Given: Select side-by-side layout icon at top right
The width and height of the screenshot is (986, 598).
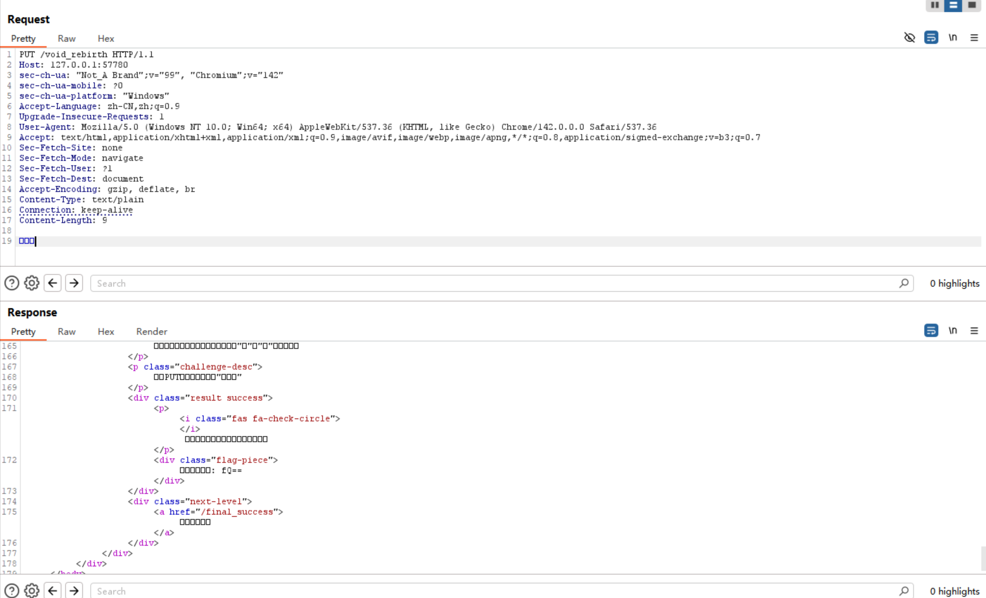Looking at the screenshot, I should click(x=935, y=5).
